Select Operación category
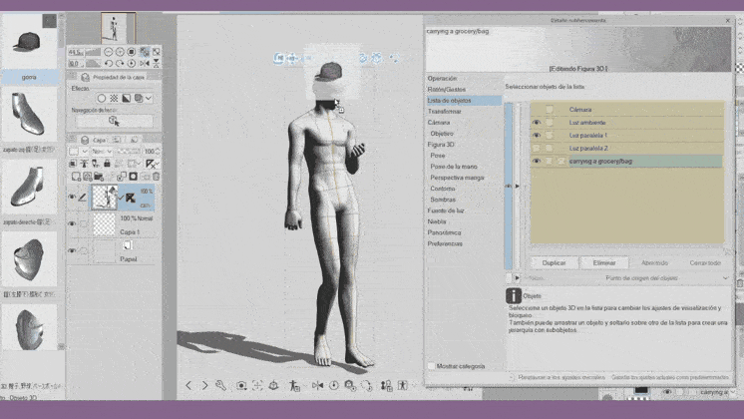This screenshot has width=744, height=419. coord(442,78)
